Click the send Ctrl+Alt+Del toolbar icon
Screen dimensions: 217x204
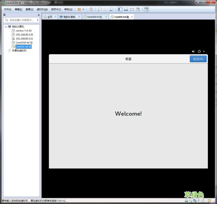click(91, 9)
